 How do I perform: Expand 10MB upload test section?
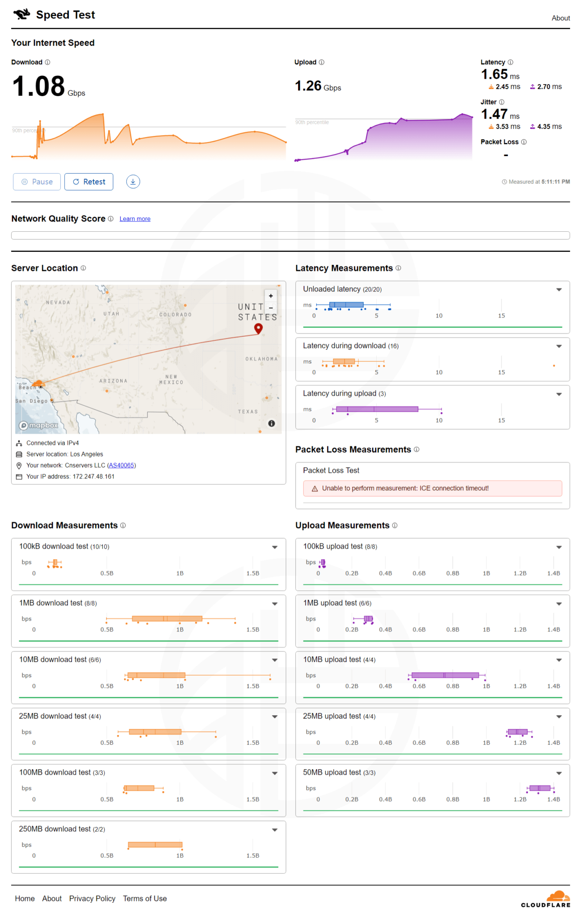[559, 660]
